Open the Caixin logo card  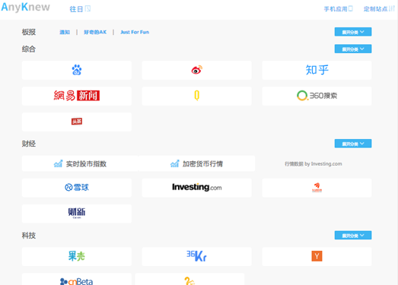[x=77, y=214]
